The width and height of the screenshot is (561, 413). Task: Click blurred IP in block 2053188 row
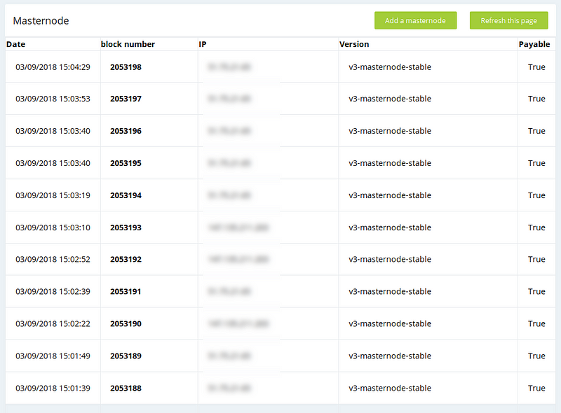point(229,388)
